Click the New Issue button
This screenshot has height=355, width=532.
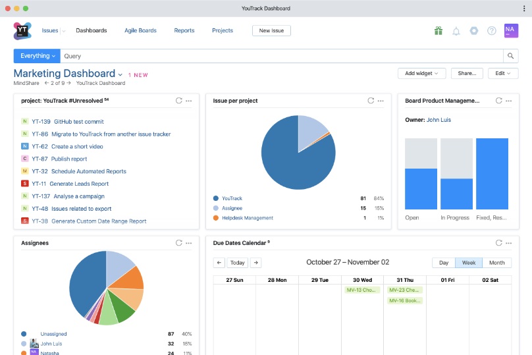tap(271, 30)
